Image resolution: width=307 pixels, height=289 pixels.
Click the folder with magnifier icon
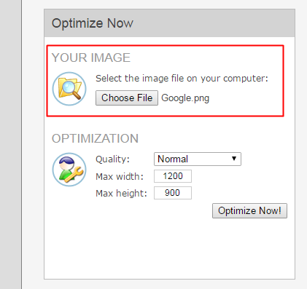point(69,89)
